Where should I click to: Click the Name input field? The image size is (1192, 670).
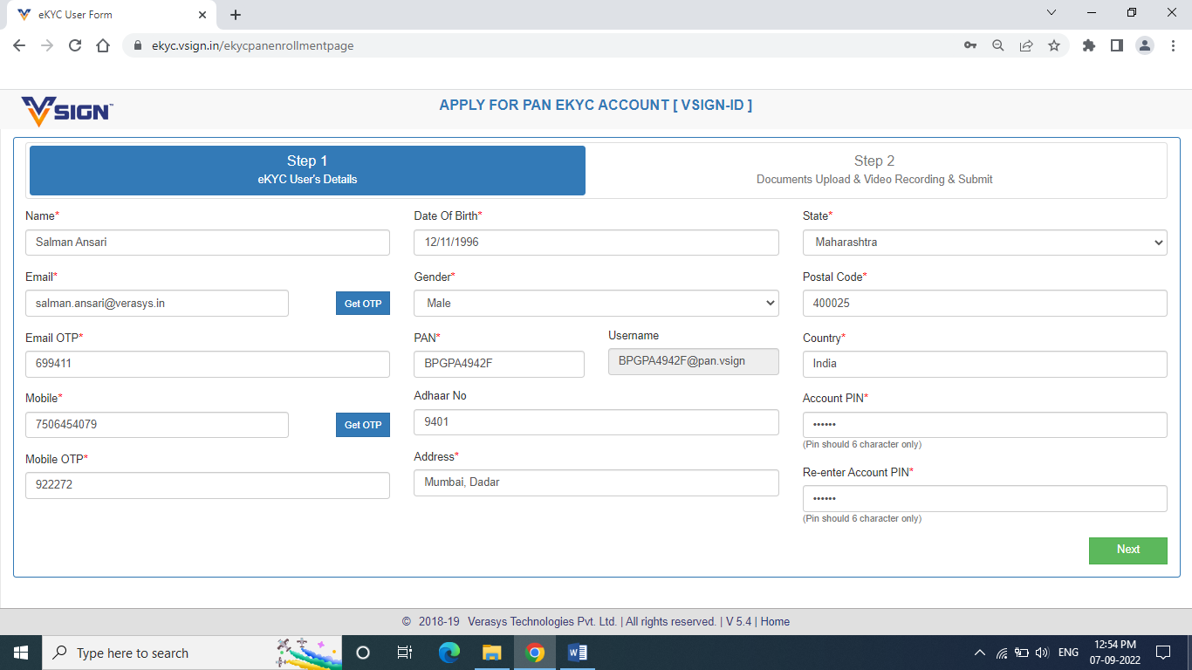click(208, 243)
